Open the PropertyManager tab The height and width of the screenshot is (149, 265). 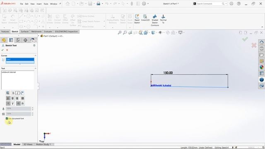(x=11, y=40)
